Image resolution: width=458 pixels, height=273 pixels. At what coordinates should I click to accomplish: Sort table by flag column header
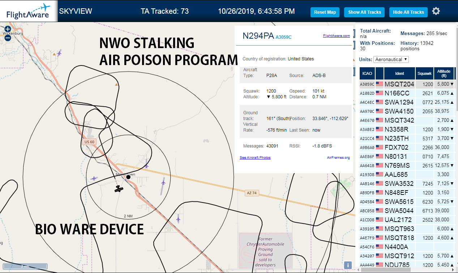[x=380, y=73]
